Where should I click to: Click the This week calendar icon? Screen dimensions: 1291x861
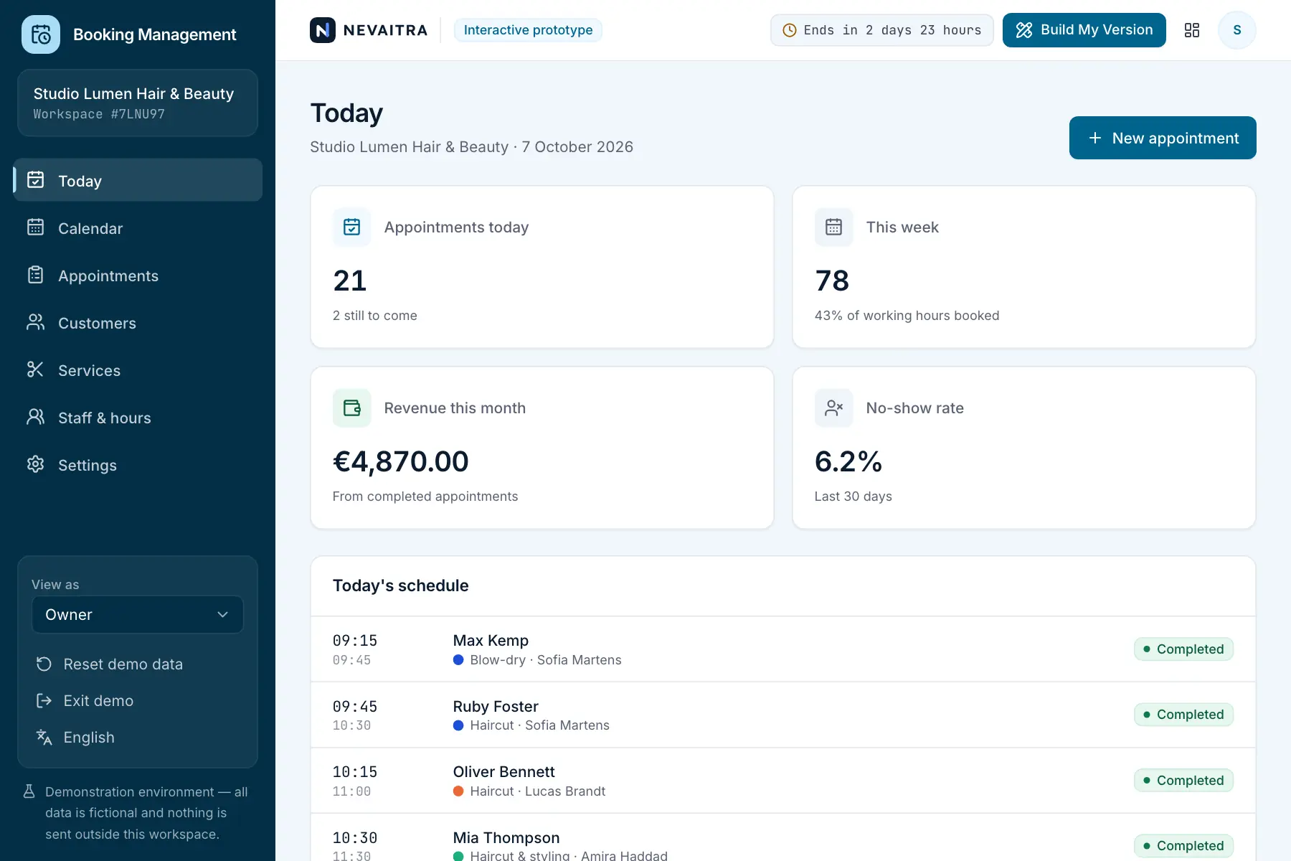[x=833, y=227]
